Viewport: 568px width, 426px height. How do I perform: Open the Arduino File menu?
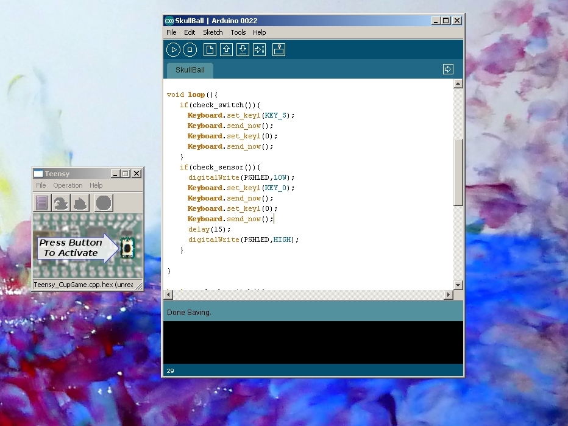171,32
